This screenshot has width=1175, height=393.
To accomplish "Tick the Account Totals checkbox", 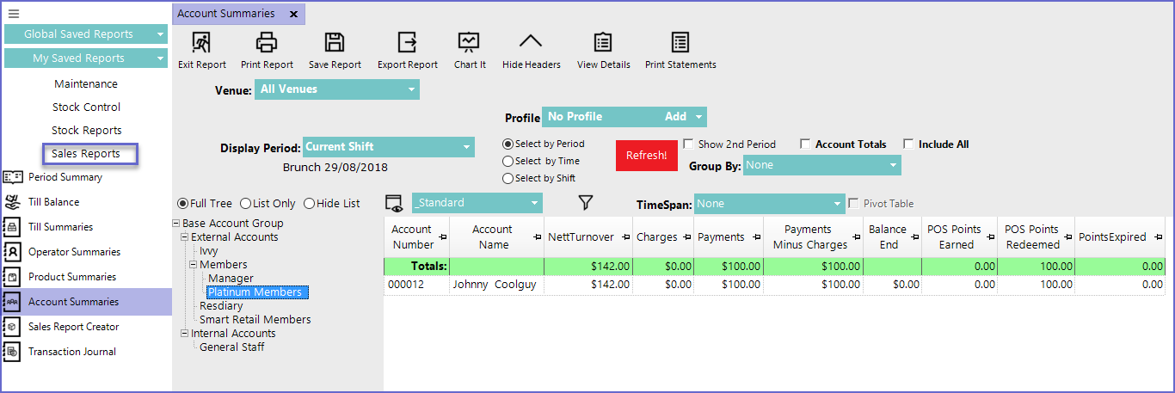I will tap(805, 144).
